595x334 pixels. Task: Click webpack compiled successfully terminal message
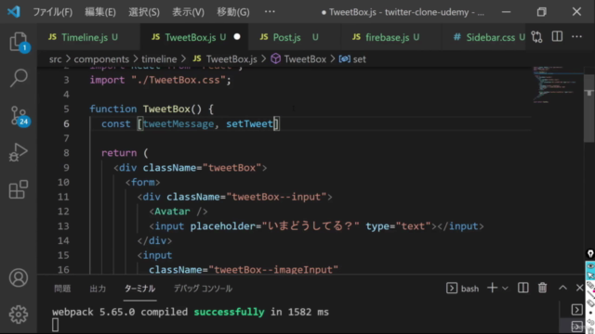click(x=191, y=312)
